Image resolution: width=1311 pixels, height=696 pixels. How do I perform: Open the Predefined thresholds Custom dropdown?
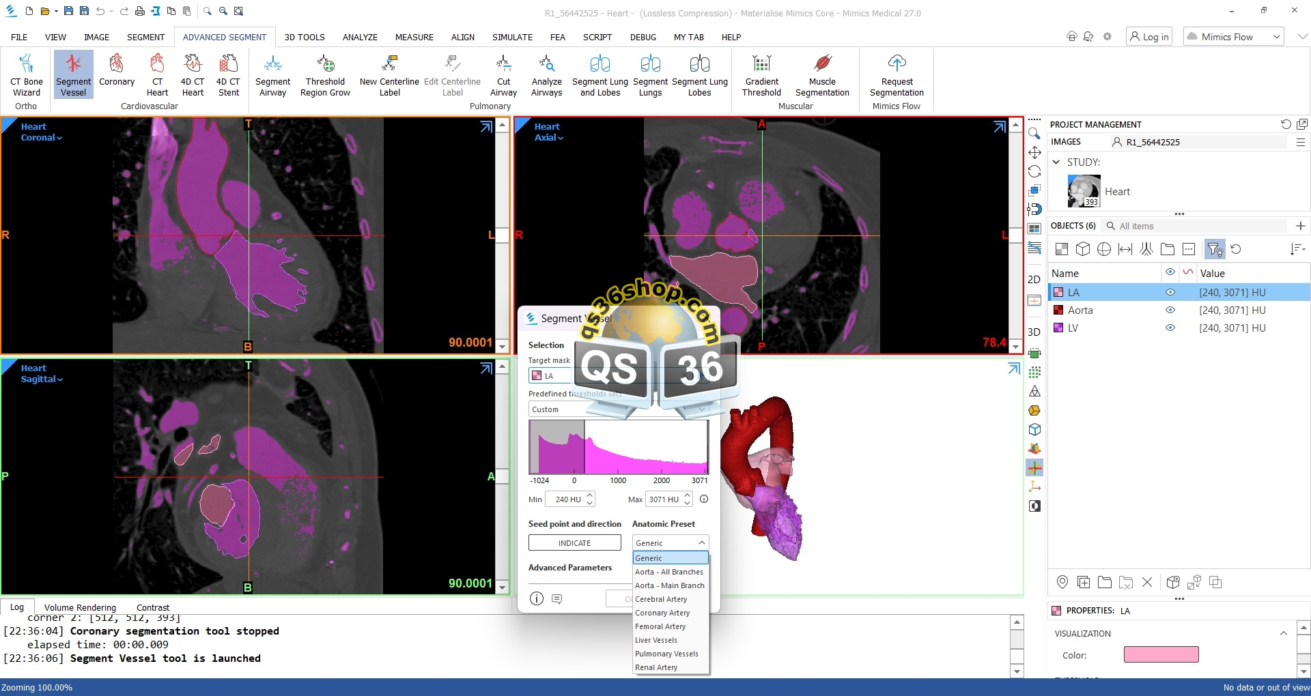tap(617, 409)
